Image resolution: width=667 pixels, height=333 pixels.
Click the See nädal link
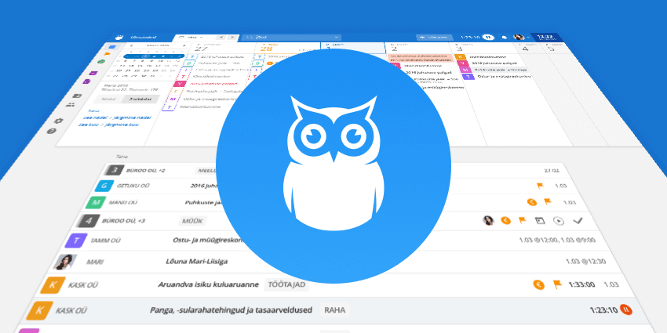[94, 118]
